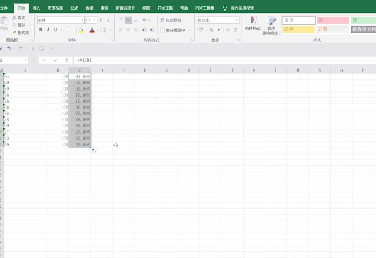Image resolution: width=376 pixels, height=258 pixels.
Task: Click the phonetic guide (文) icon
Action: click(105, 30)
